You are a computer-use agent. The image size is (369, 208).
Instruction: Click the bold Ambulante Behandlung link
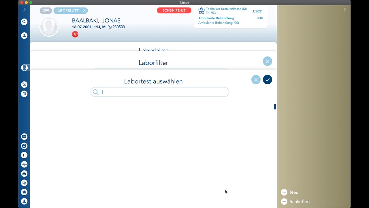[216, 18]
